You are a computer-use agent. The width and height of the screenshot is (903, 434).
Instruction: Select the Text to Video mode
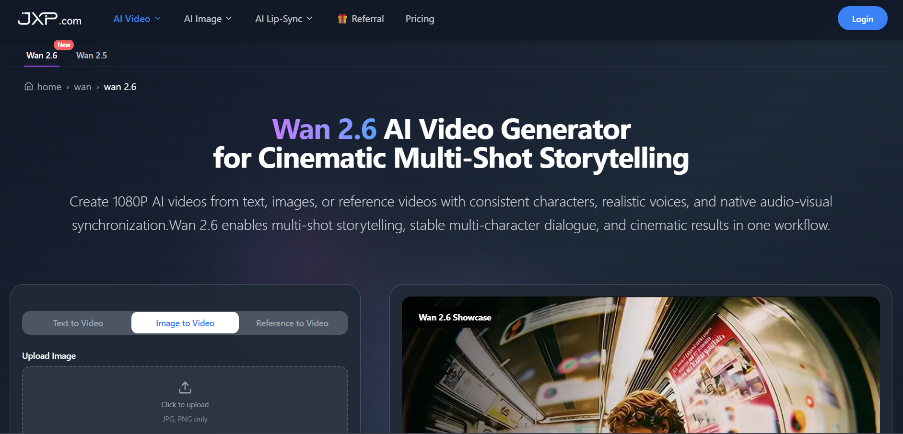click(78, 323)
